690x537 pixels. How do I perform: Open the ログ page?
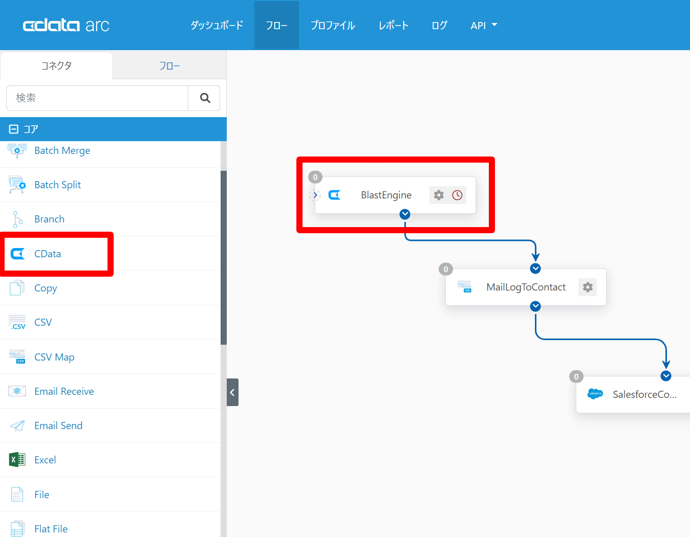(439, 25)
